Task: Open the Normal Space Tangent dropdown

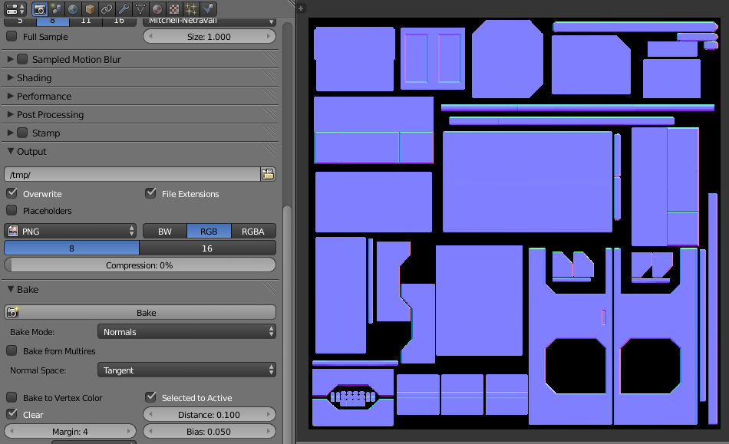Action: 186,370
